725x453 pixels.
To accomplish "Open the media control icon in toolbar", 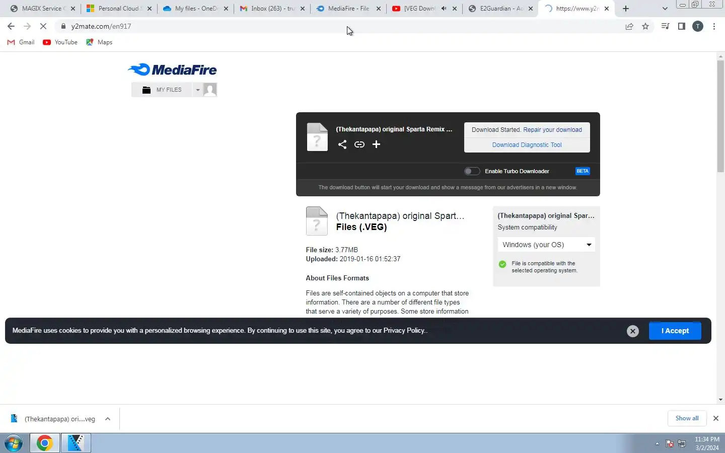I will (666, 26).
